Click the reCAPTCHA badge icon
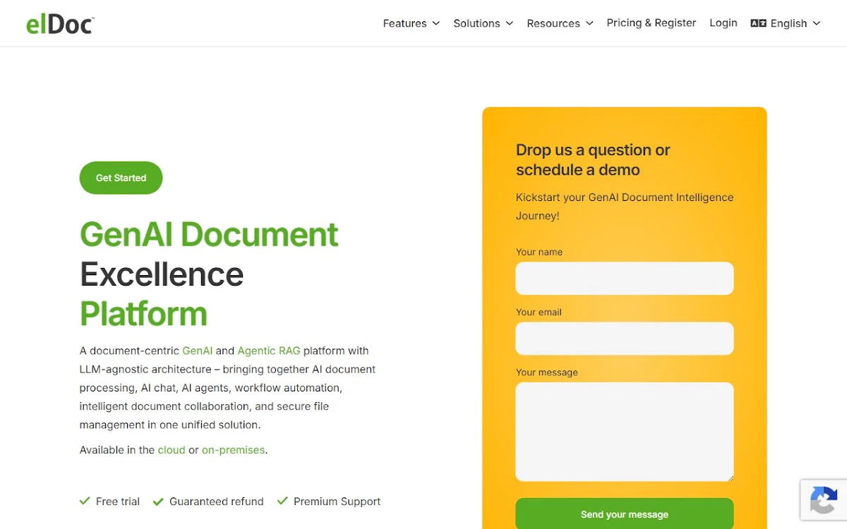847x529 pixels. [823, 500]
